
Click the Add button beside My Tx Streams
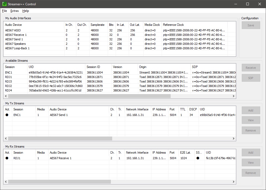(x=251, y=110)
